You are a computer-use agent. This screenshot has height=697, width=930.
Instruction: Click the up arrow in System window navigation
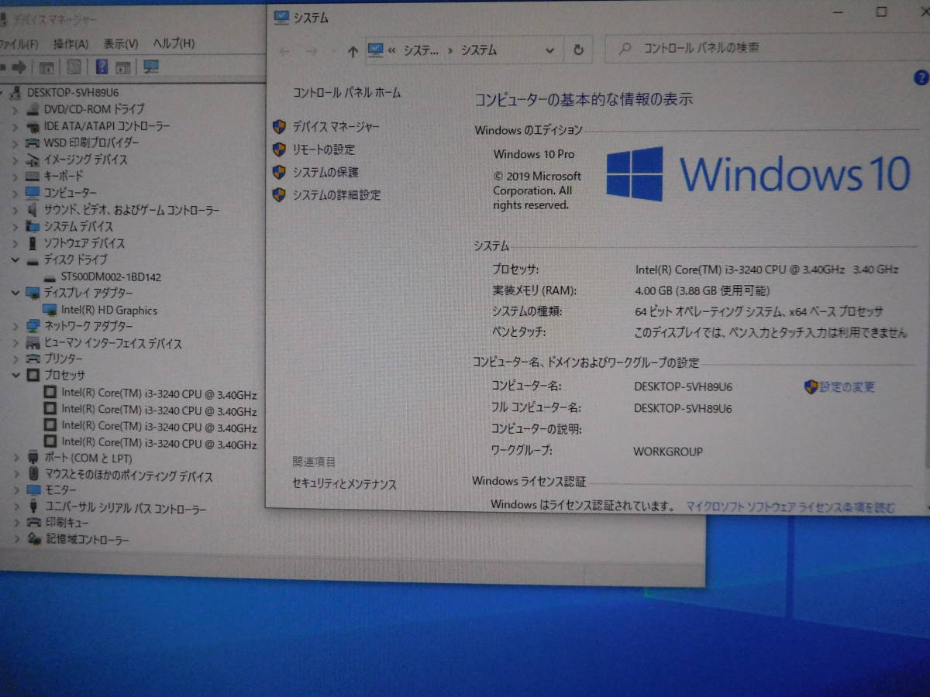coord(353,51)
